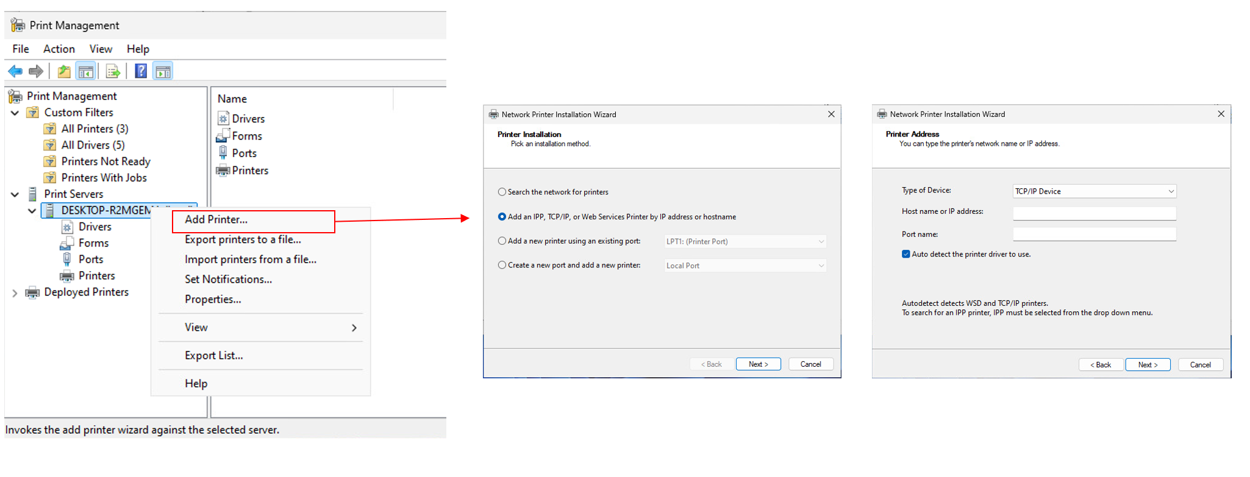Viewport: 1250px width, 477px height.
Task: Click the blue Back arrow toolbar icon
Action: [15, 71]
